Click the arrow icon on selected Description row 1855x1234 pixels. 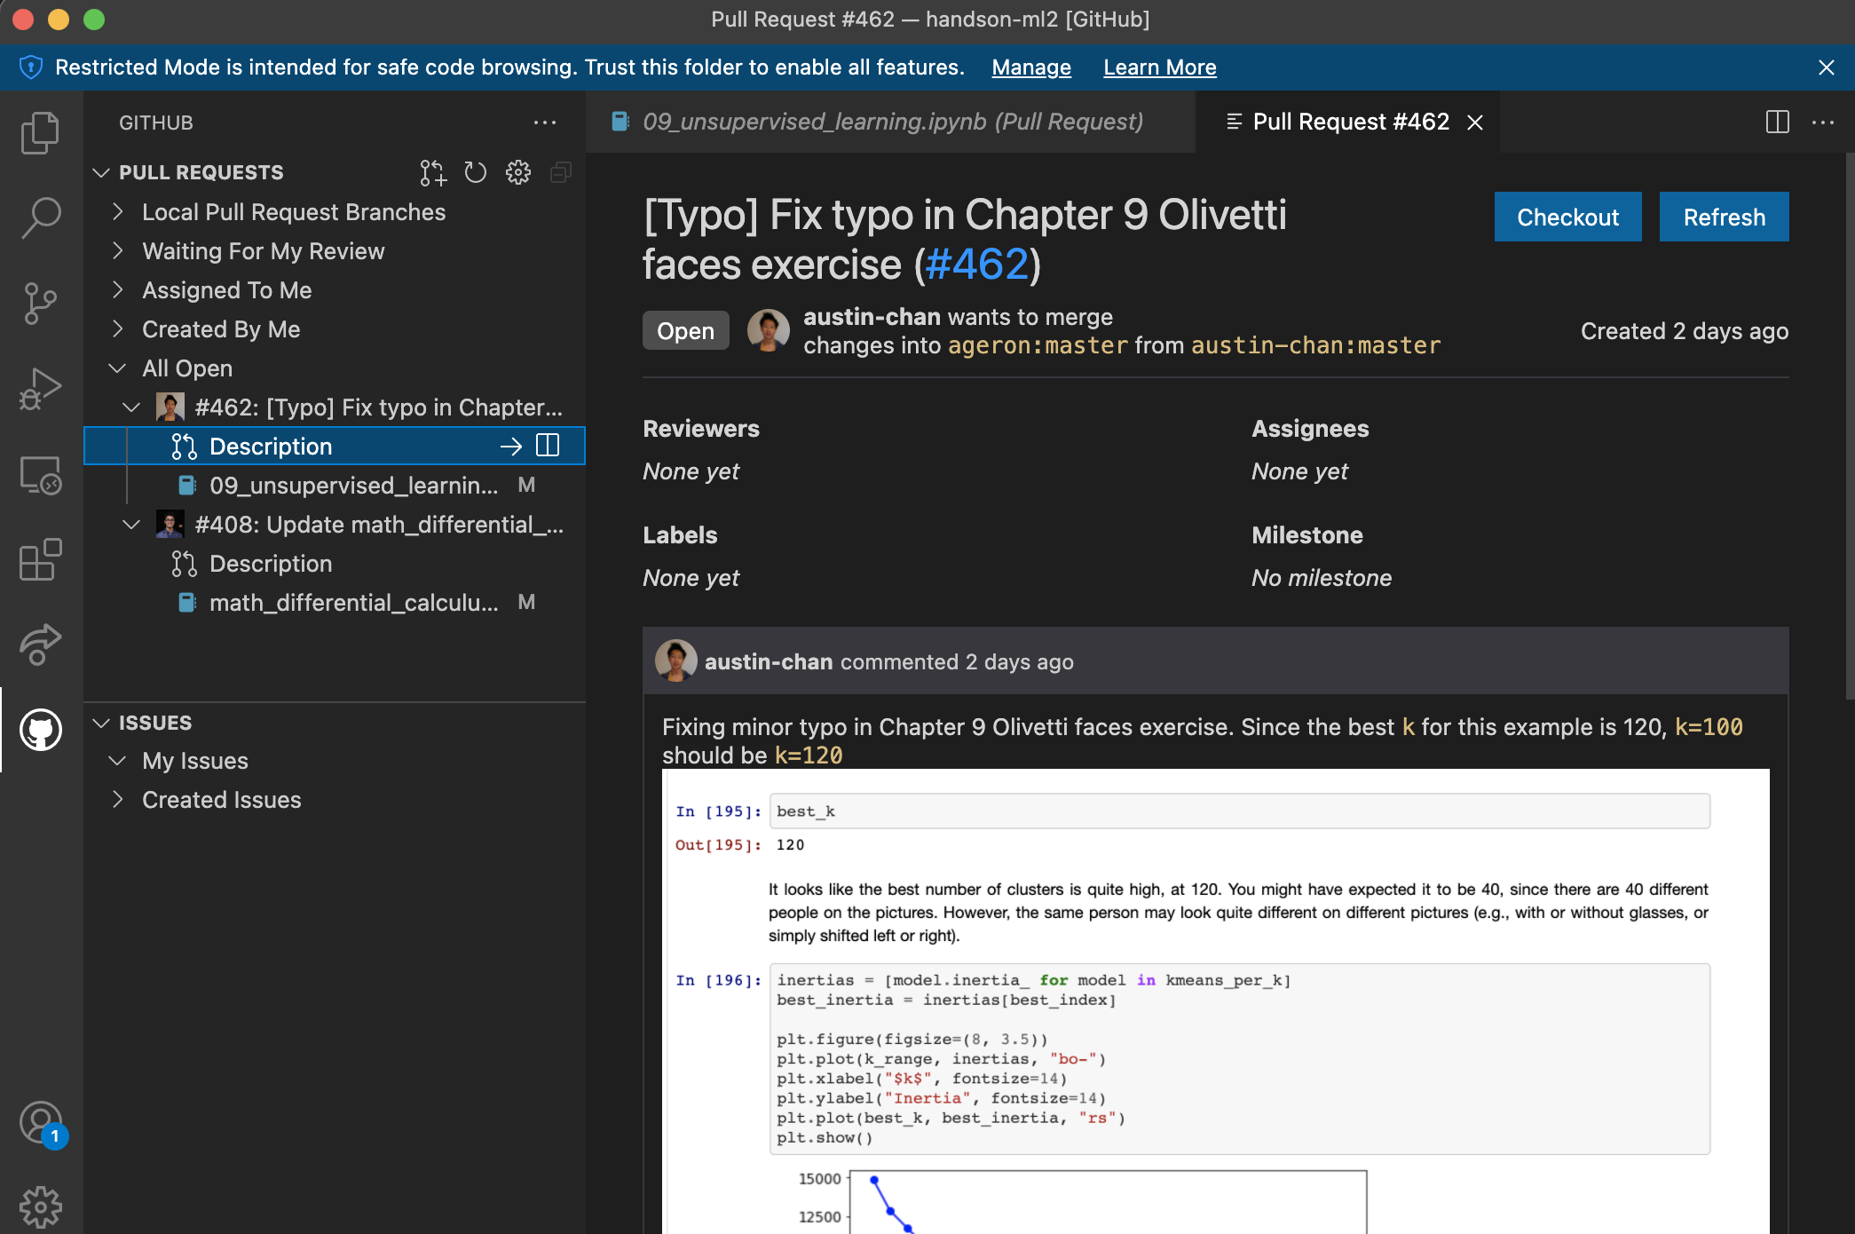coord(511,447)
